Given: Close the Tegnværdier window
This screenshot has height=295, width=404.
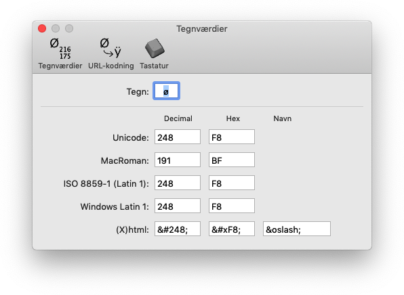Looking at the screenshot, I should 42,28.
